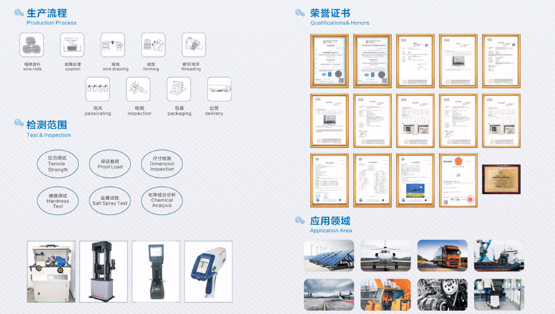Image resolution: width=555 pixels, height=314 pixels.
Task: Open the airplane application photo
Action: pyautogui.click(x=386, y=255)
